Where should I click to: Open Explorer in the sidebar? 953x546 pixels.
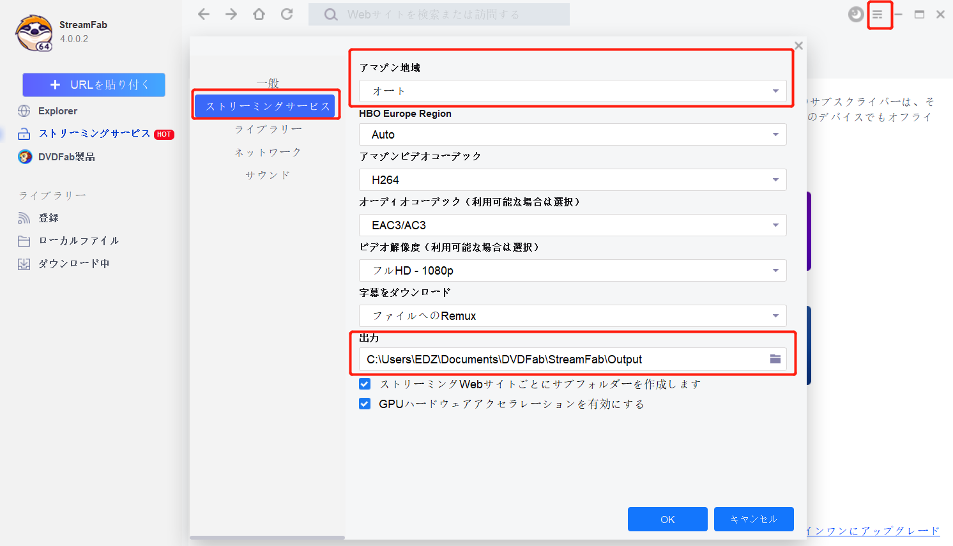coord(57,111)
